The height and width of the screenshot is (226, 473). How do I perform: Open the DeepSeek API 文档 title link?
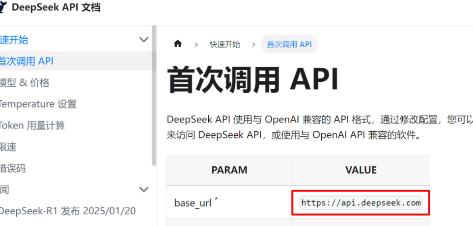tap(56, 7)
